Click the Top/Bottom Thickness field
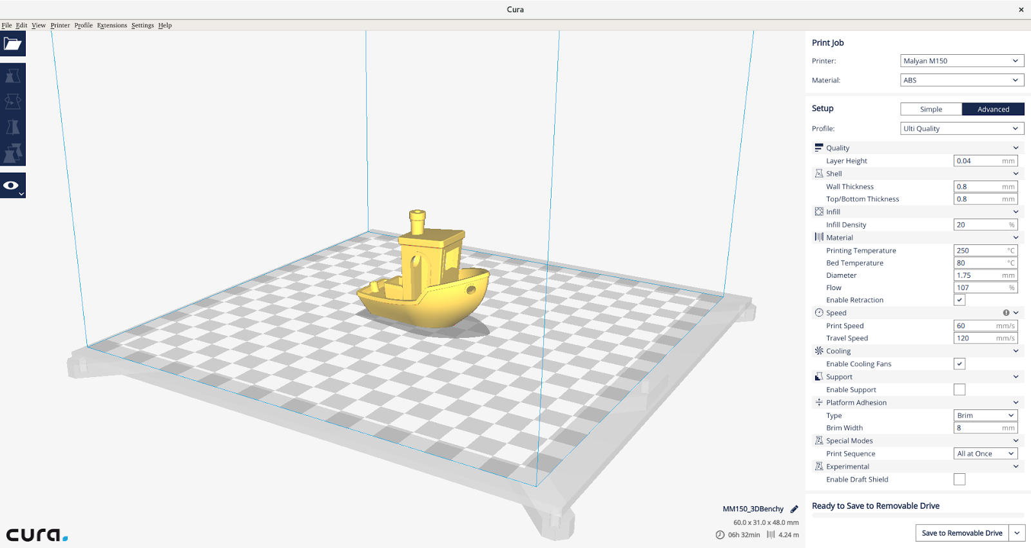 click(x=986, y=199)
